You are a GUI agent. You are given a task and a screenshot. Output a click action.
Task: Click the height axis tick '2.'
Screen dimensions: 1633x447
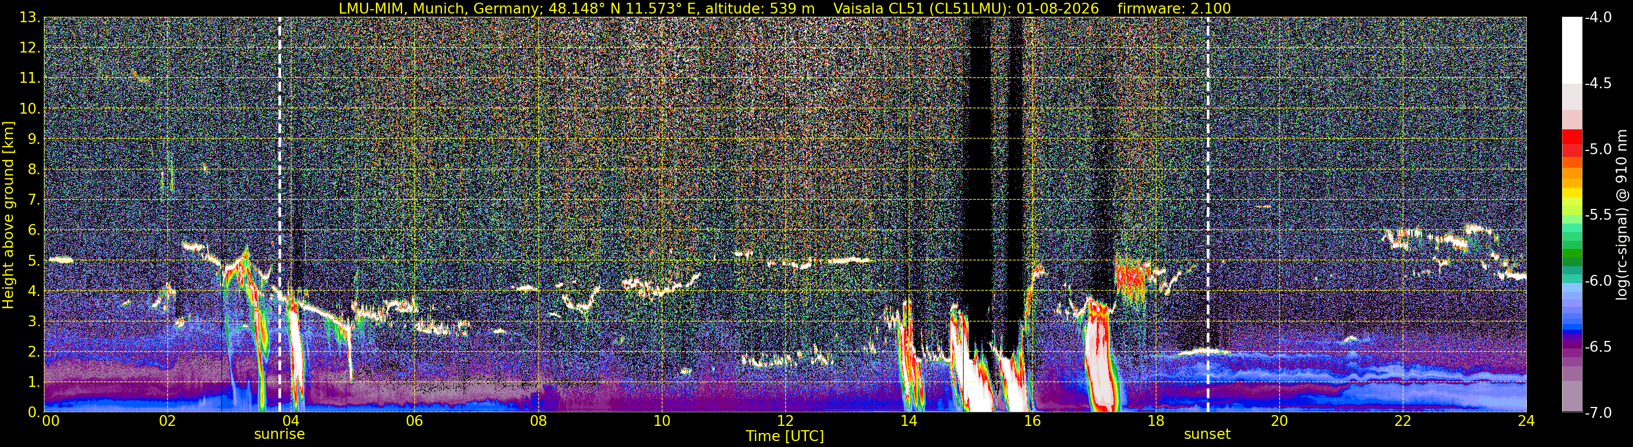[x=34, y=352]
